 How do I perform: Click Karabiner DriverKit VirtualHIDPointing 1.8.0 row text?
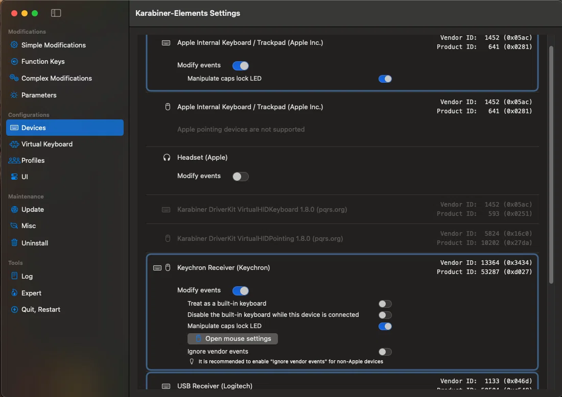pos(260,238)
